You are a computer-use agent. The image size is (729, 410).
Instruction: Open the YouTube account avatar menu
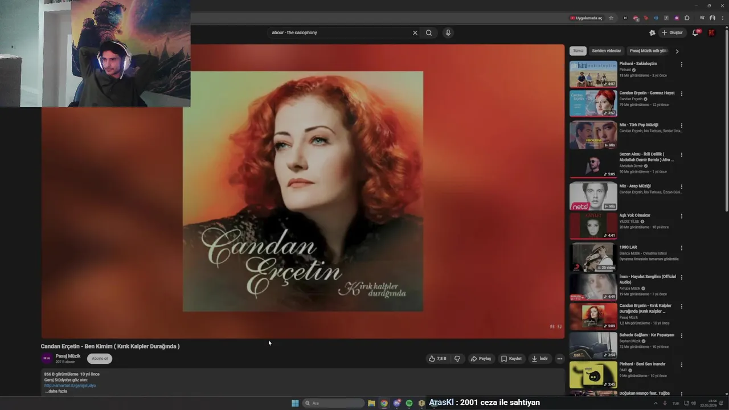point(711,32)
